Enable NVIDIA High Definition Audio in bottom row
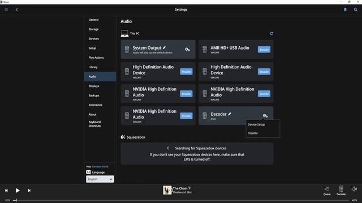This screenshot has height=203, width=362. pos(186,116)
